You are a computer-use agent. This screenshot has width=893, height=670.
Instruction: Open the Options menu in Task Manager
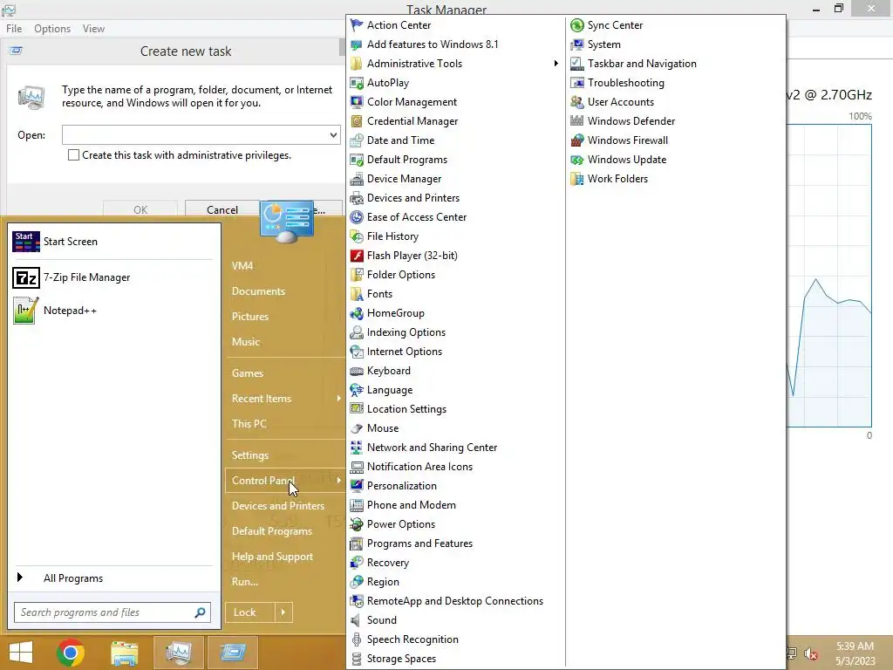[52, 29]
